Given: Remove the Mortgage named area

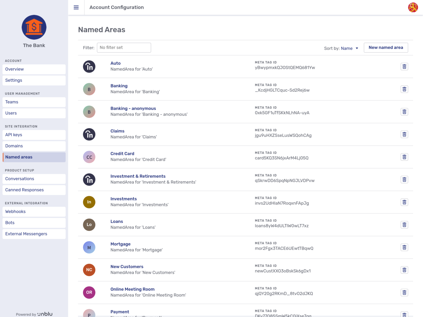Looking at the screenshot, I should (404, 247).
